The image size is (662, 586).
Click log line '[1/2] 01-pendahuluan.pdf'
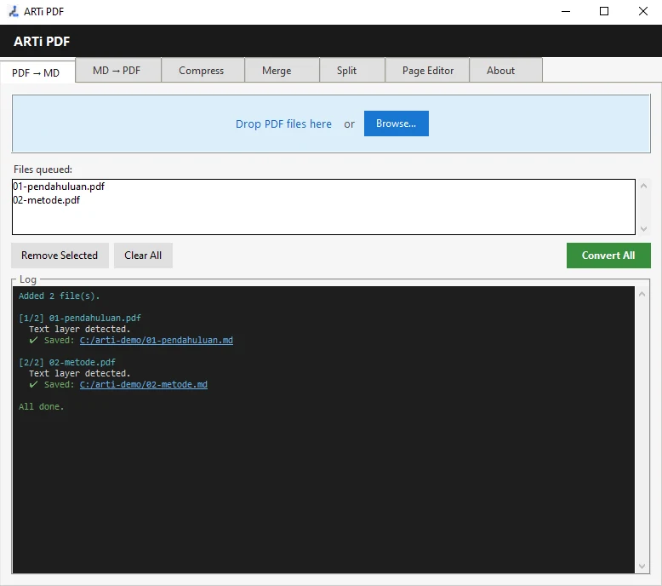[80, 318]
